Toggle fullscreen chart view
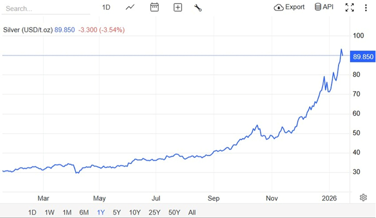 [x=349, y=7]
